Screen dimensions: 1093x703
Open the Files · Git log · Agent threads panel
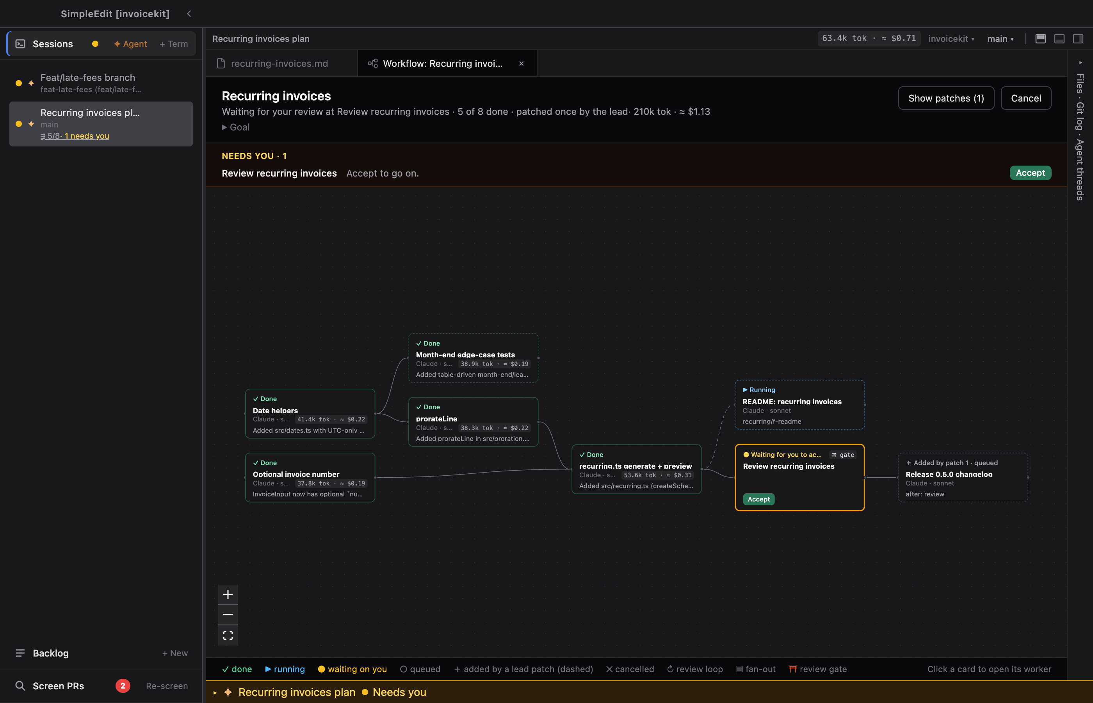point(1080,137)
